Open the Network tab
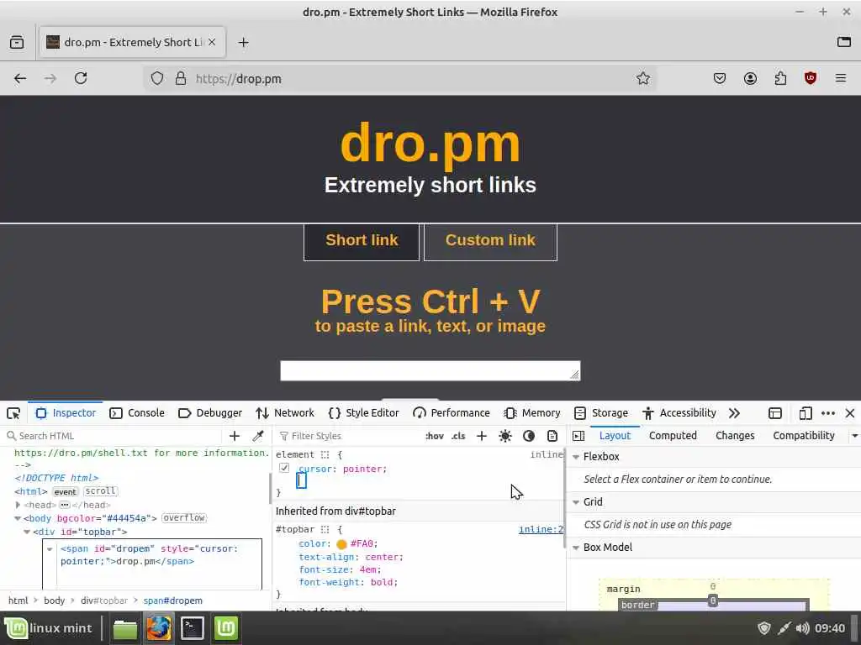The width and height of the screenshot is (861, 645). [x=286, y=413]
